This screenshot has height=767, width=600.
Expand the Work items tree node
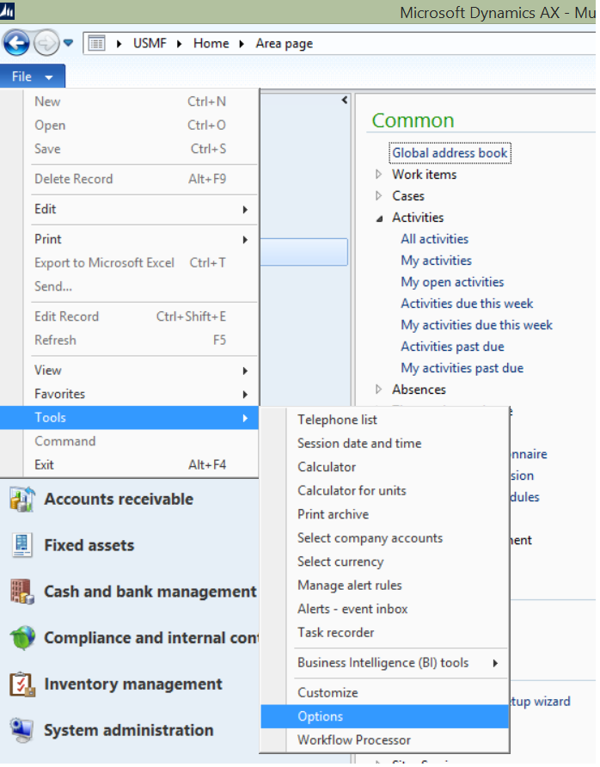pos(379,175)
